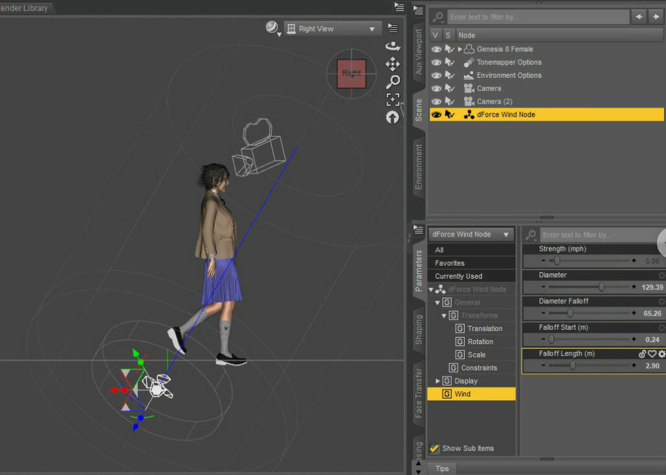Screen dimensions: 666x475
Task: Hide Genesis 8 Female with its eye icon
Action: pyautogui.click(x=437, y=49)
